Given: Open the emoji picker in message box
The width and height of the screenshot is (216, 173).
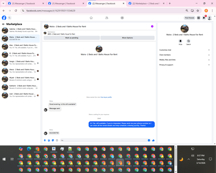Looking at the screenshot, I should (x=149, y=140).
